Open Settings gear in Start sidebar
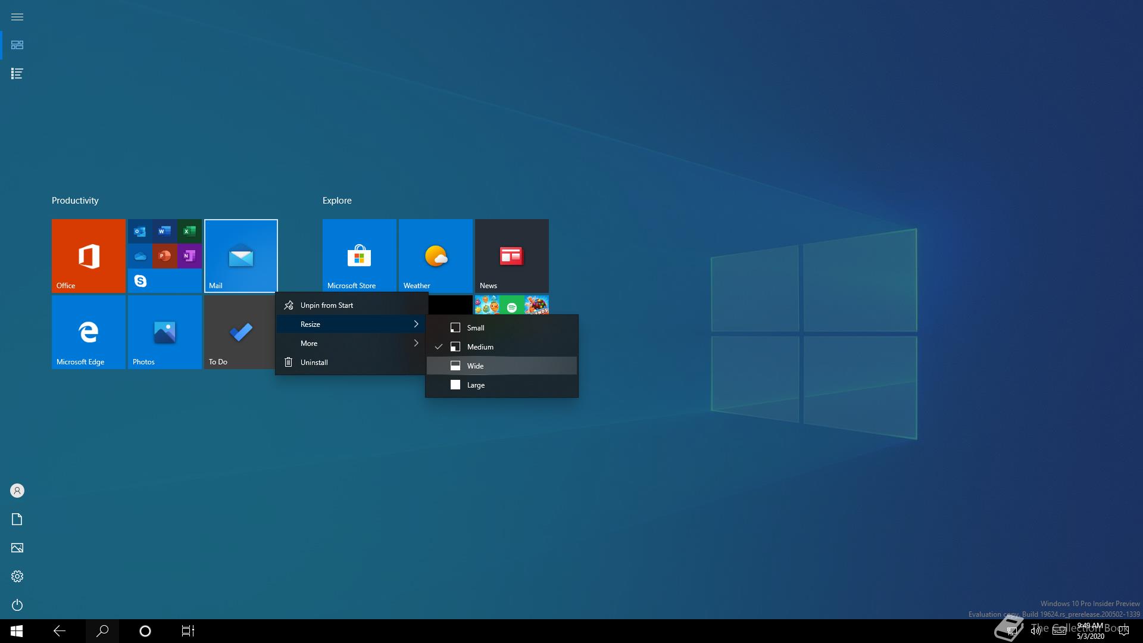Screen dimensions: 1143x643 17,576
